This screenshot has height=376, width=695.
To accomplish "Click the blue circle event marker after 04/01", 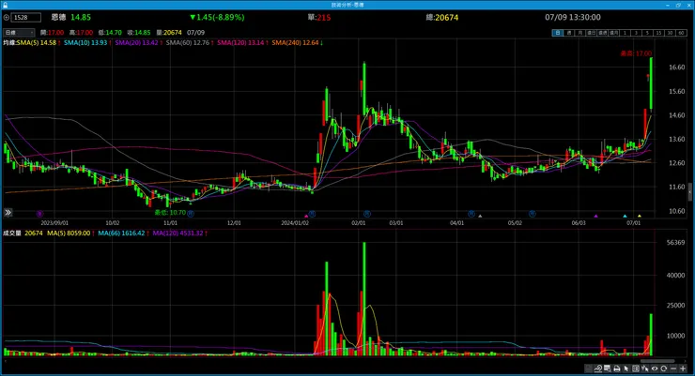I will 471,214.
